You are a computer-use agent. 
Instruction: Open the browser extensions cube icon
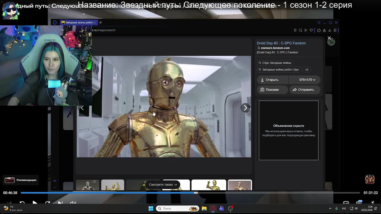(319, 30)
